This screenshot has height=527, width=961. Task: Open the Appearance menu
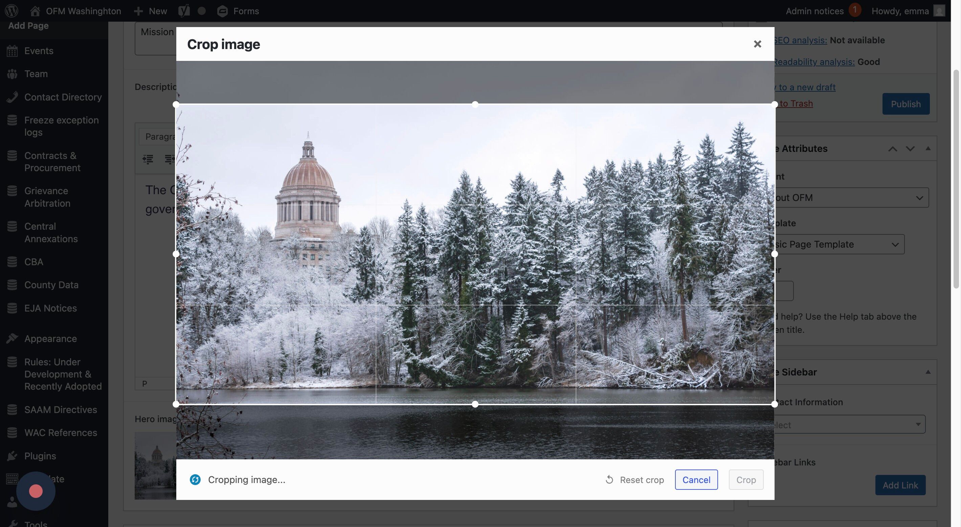50,339
